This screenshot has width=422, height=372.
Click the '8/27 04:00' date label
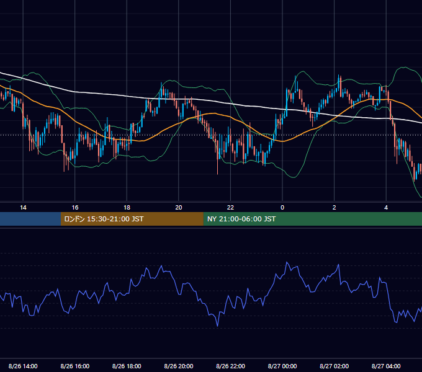[386, 366]
